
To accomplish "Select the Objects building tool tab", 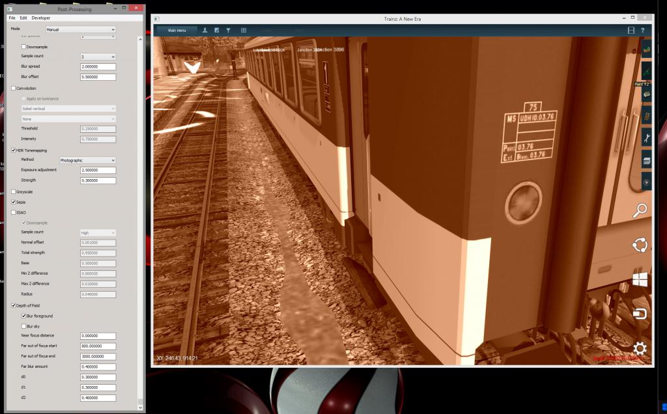I will click(x=647, y=94).
